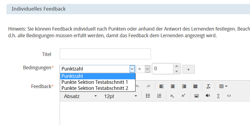250x125 pixels.
Task: Insert an image into the feedback
Action: pos(196,96)
